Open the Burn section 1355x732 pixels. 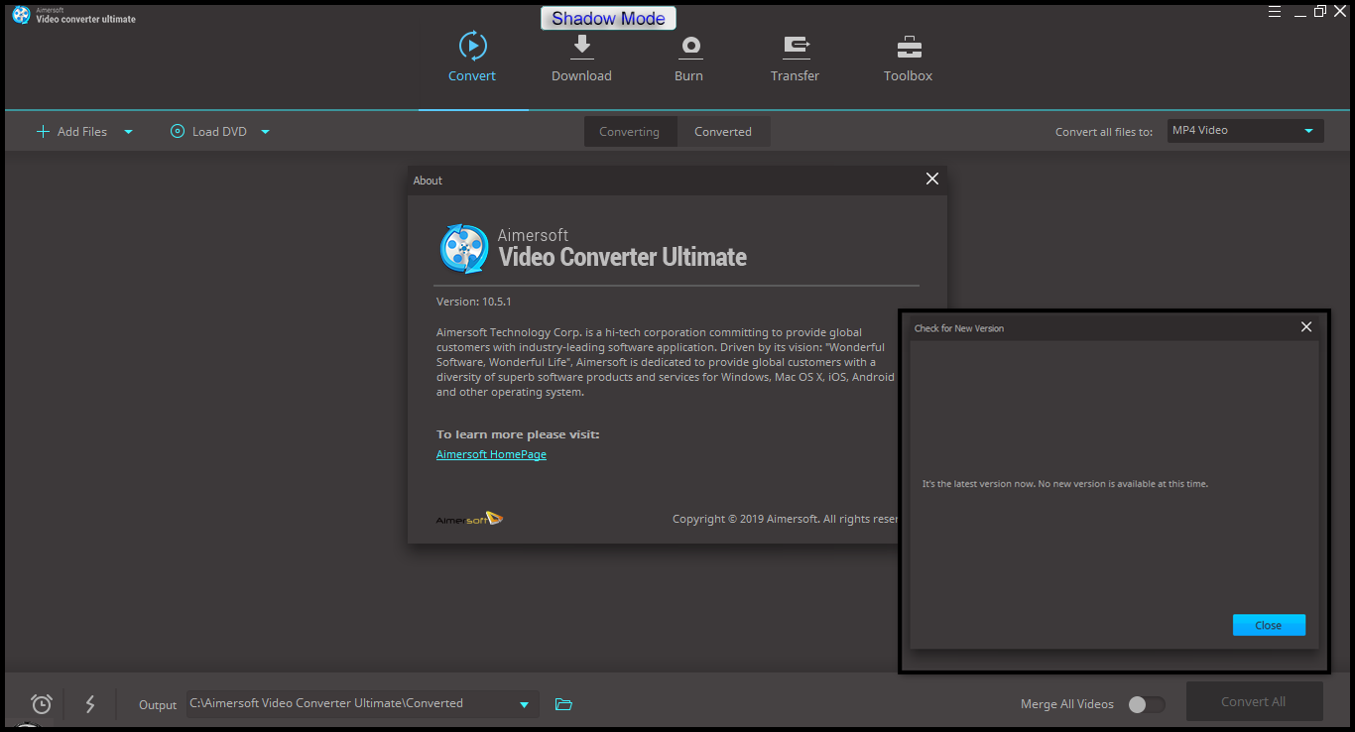pos(689,59)
